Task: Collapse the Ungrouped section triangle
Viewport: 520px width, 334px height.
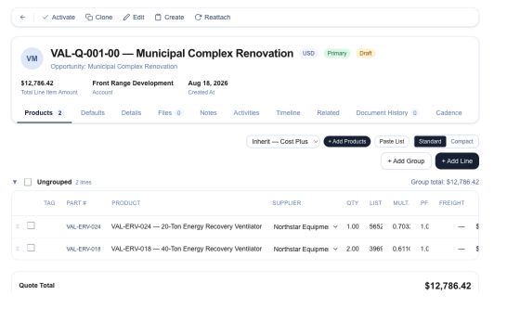Action: pos(15,182)
